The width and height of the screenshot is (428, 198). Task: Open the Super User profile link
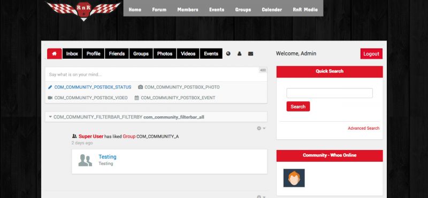point(91,137)
